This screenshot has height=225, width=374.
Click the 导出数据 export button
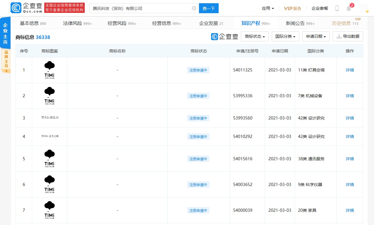click(348, 36)
